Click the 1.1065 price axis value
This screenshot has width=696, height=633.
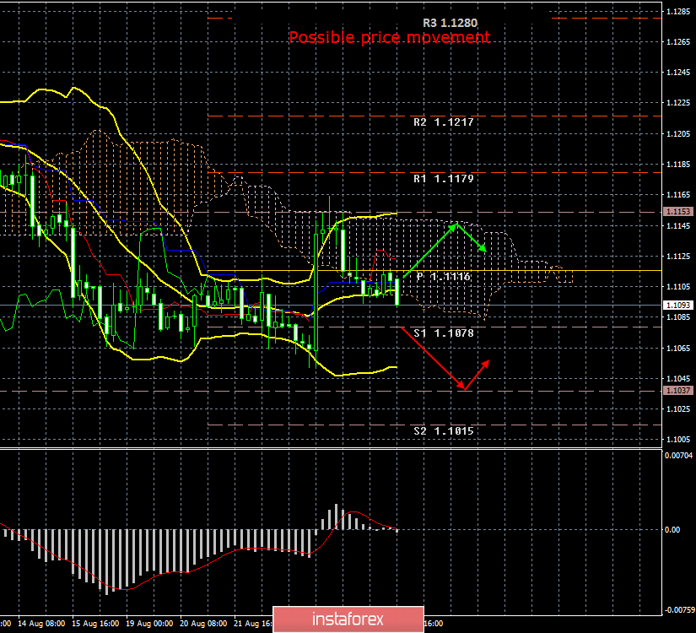click(x=678, y=349)
